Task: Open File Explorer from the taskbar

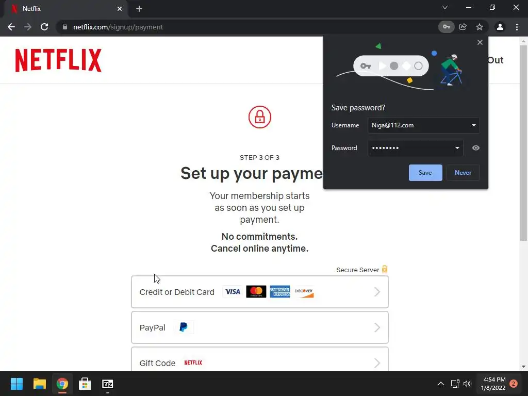Action: coord(39,384)
